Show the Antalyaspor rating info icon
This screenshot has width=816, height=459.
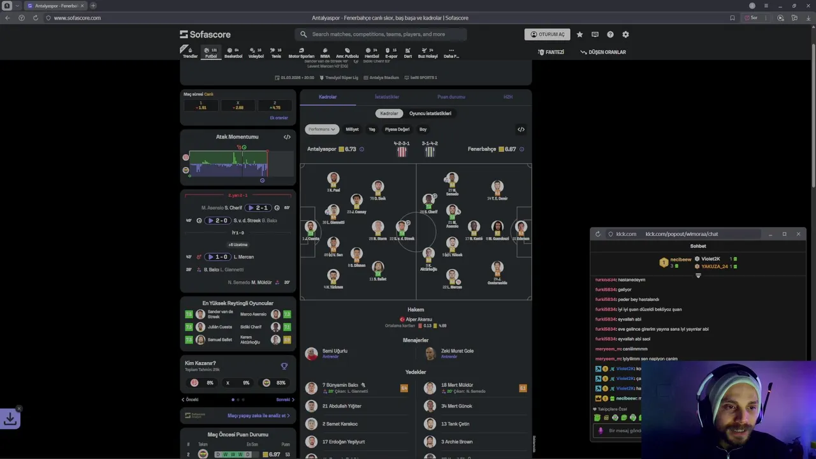[361, 149]
